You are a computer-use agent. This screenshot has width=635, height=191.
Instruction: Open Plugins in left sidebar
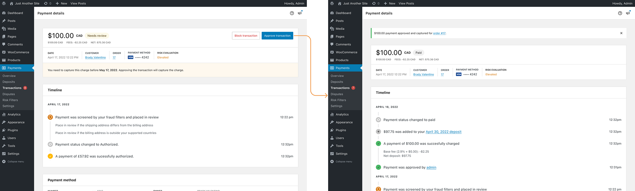(17, 130)
